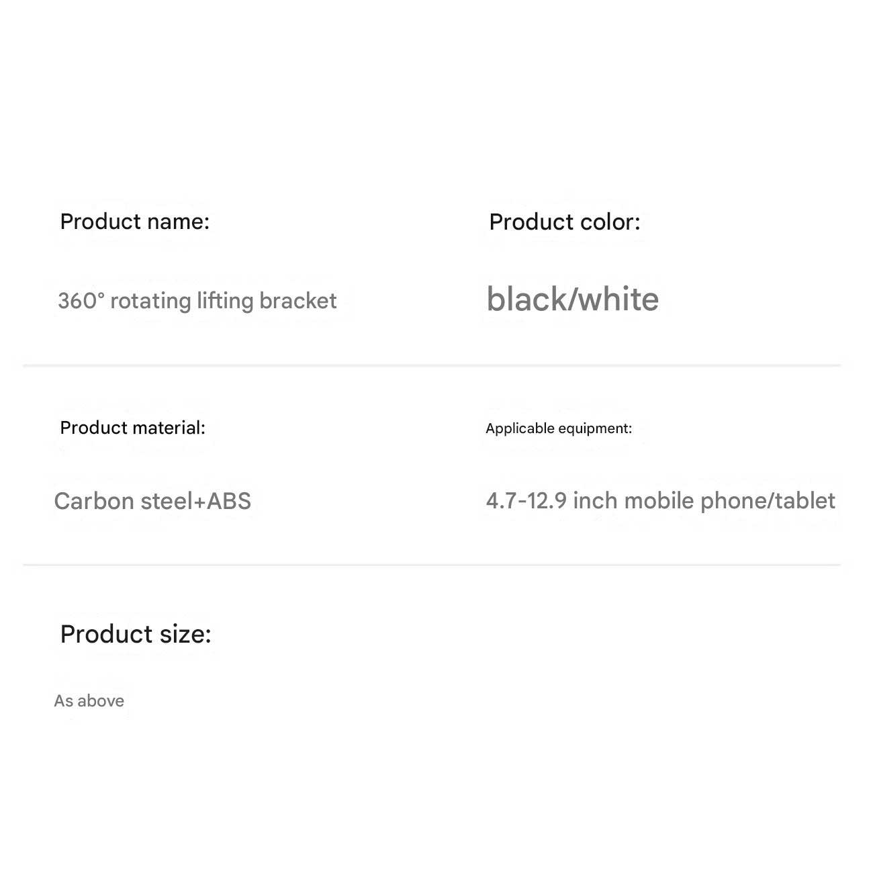Viewport: 873px width, 873px height.
Task: Click the "360°" degree value
Action: (x=81, y=301)
